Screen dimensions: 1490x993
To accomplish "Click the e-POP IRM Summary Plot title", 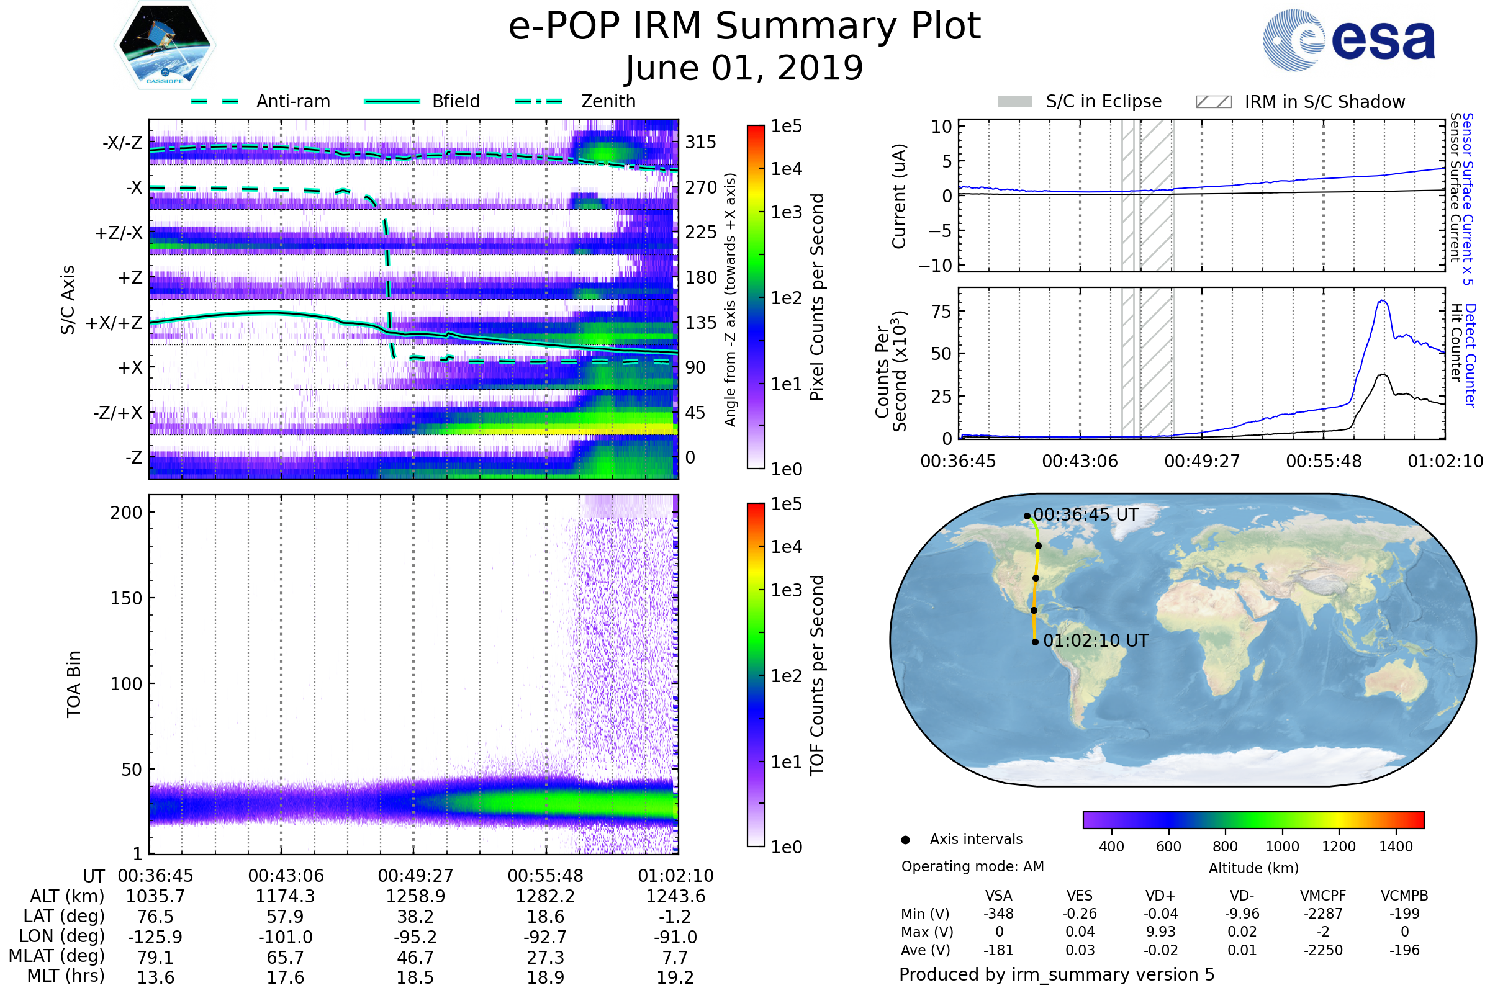I will [x=744, y=27].
